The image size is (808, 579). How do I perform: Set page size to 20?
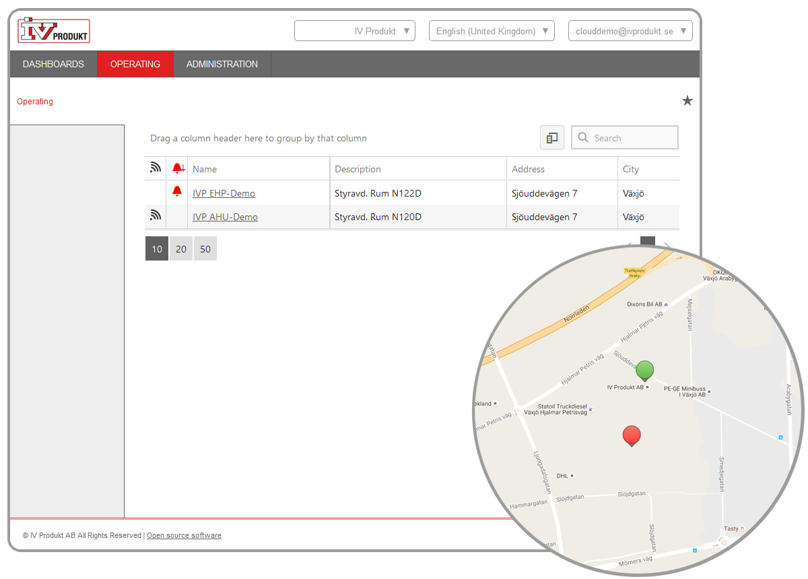click(181, 249)
